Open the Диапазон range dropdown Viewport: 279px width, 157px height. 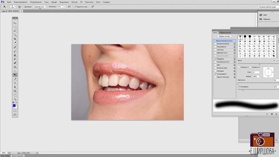[x=40, y=7]
